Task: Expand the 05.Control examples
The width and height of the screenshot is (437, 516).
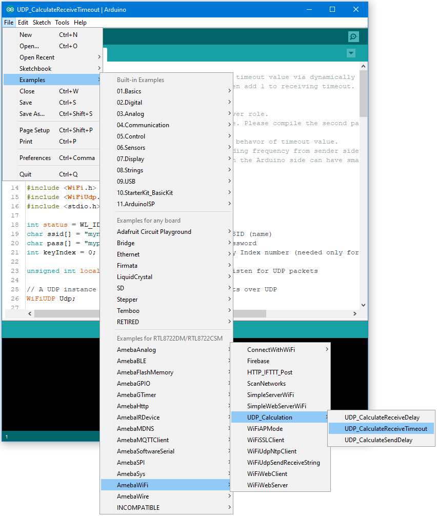Action: tap(167, 136)
